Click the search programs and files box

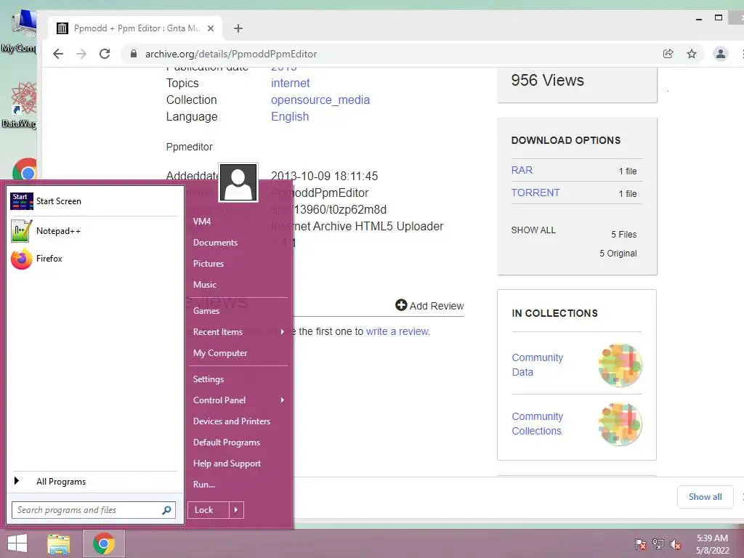pos(94,510)
